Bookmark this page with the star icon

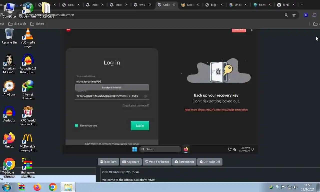tap(294, 15)
